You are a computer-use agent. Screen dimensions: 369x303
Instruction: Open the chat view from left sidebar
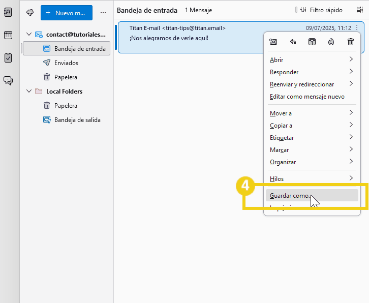pyautogui.click(x=8, y=80)
